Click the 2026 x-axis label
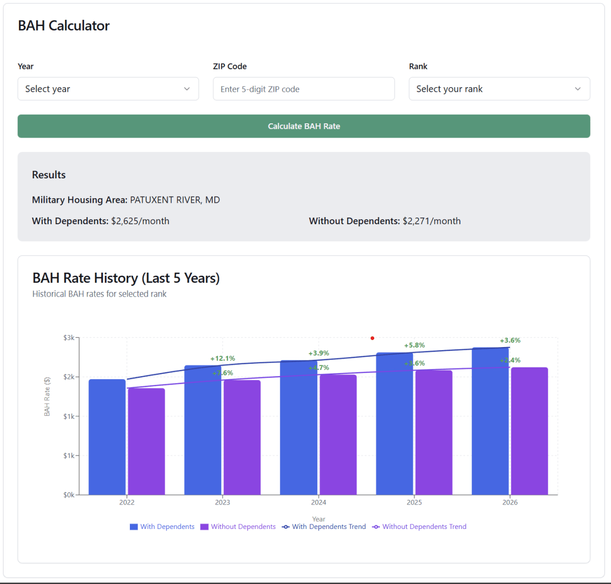The height and width of the screenshot is (584, 611). (x=510, y=502)
